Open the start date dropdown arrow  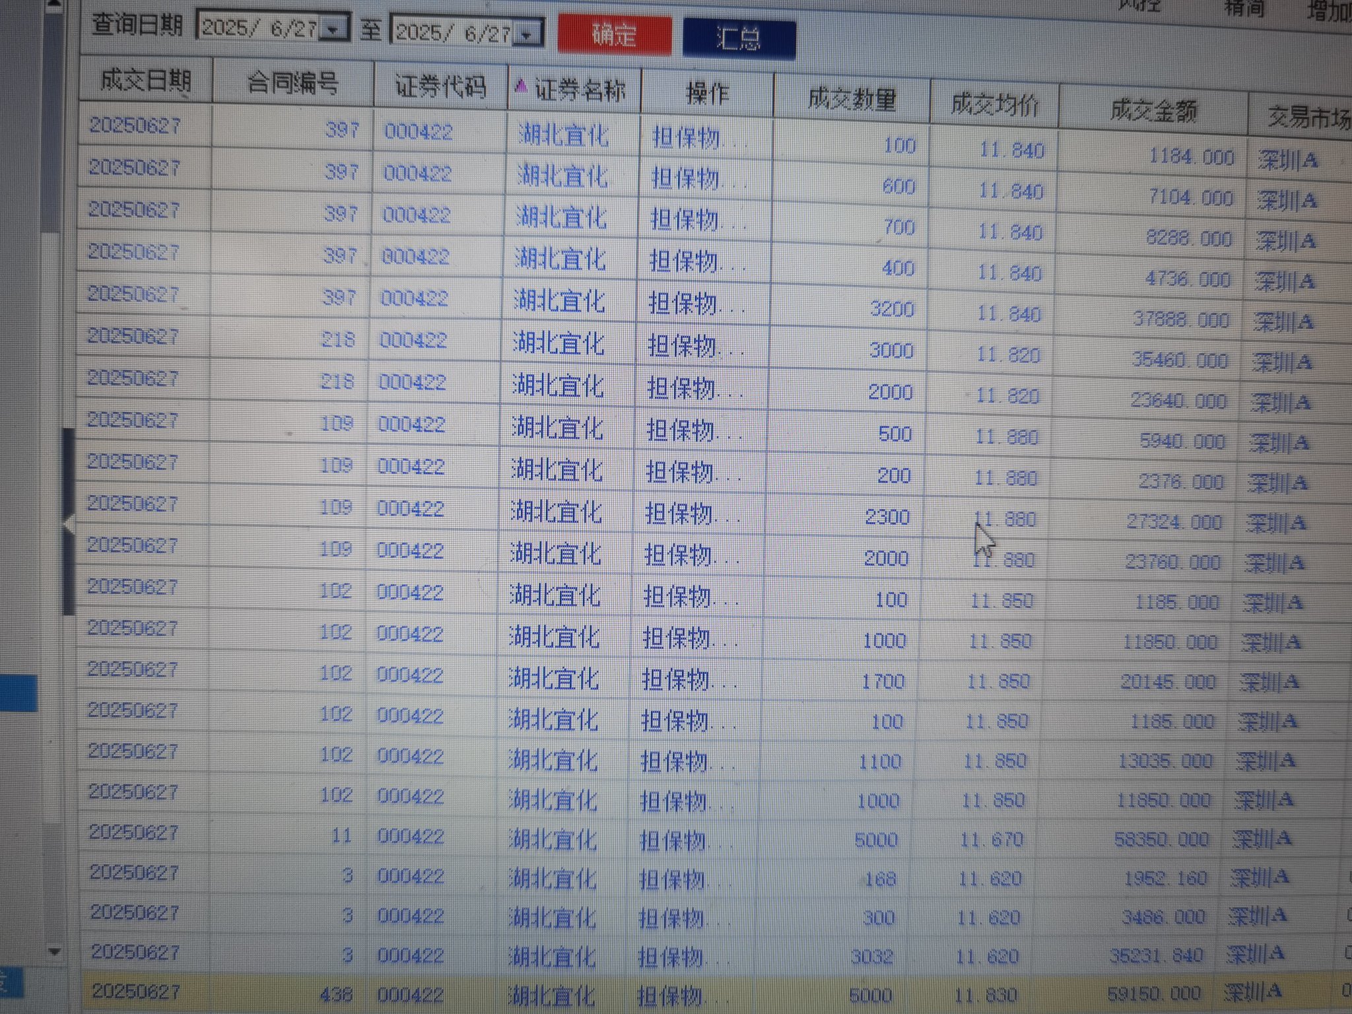point(335,28)
